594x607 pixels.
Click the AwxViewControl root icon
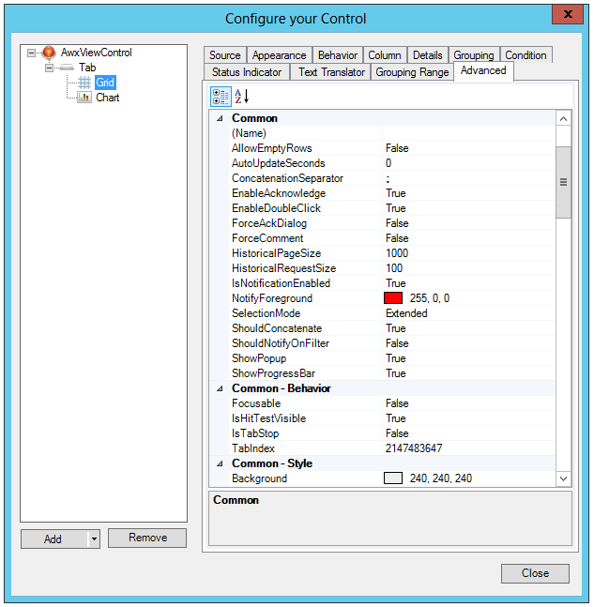49,53
